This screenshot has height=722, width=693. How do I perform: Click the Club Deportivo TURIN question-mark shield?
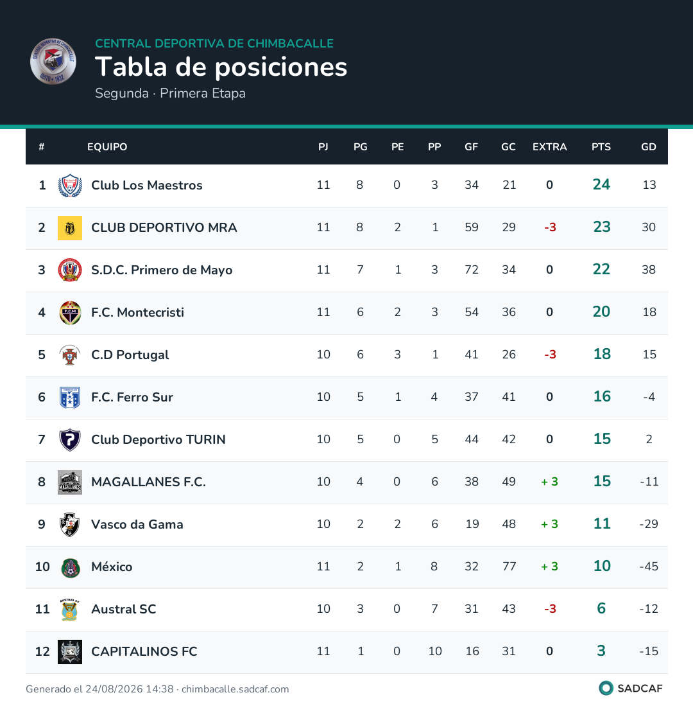(x=70, y=440)
